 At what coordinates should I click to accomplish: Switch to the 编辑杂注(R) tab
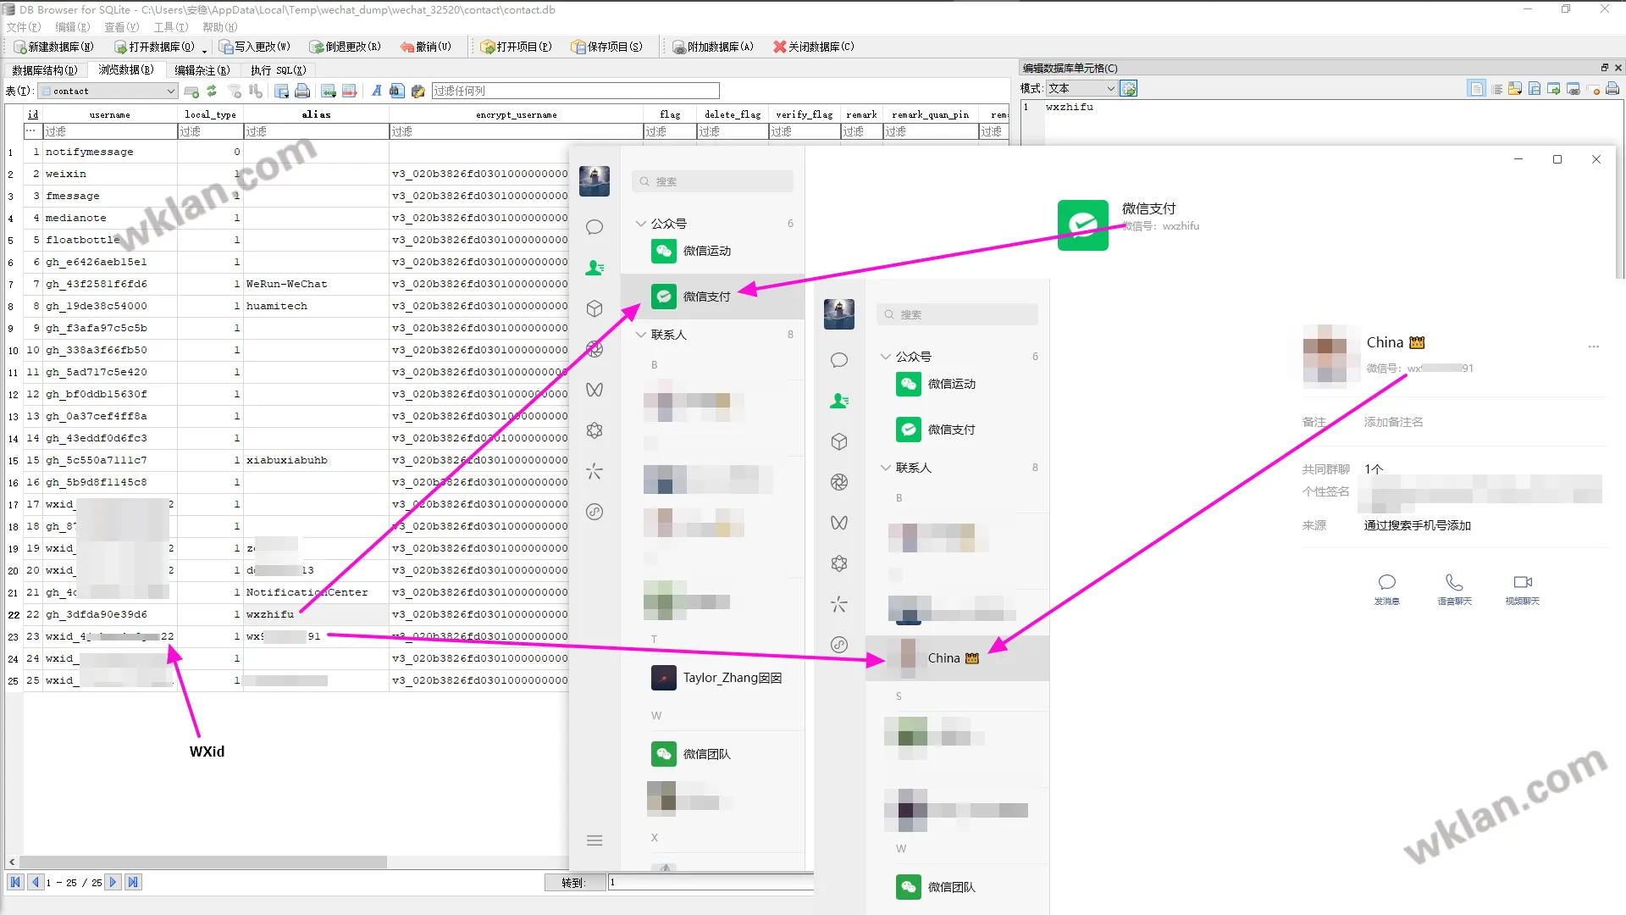coord(202,70)
